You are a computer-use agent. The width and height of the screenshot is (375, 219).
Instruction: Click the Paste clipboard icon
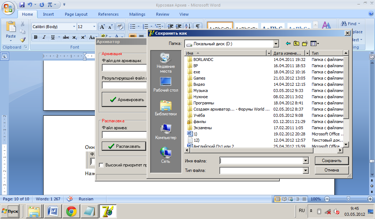[11, 27]
